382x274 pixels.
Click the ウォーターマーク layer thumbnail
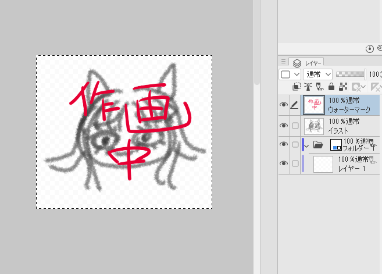point(314,105)
